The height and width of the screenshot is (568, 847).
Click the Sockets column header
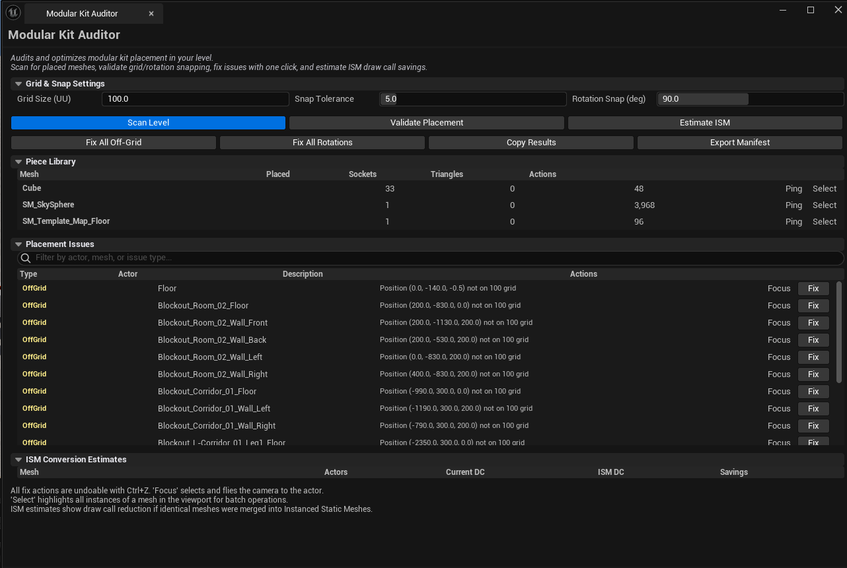coord(363,174)
